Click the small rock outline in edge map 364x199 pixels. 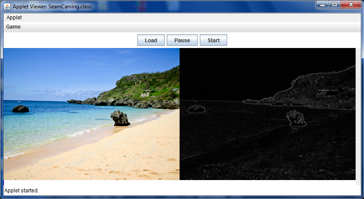196,108
